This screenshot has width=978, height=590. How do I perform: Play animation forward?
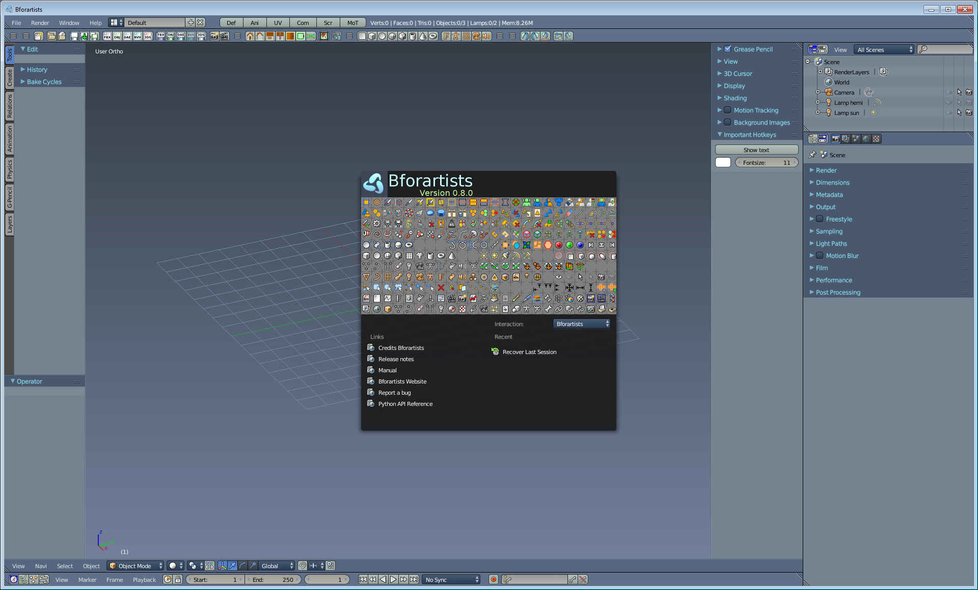point(393,579)
